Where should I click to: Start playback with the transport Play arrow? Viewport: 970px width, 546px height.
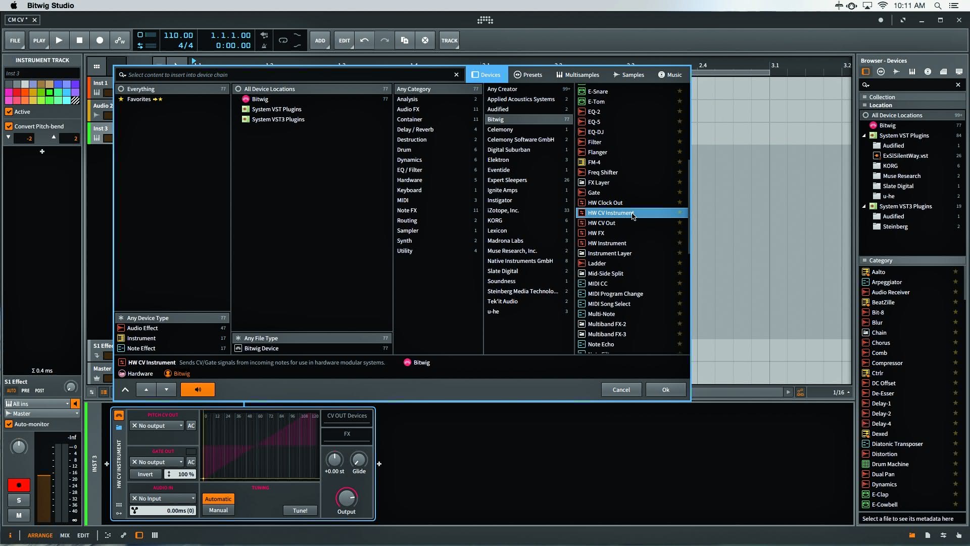(x=59, y=40)
